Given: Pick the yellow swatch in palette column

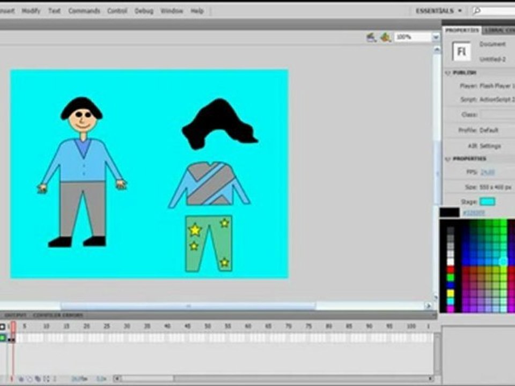Looking at the screenshot, I should [x=450, y=293].
